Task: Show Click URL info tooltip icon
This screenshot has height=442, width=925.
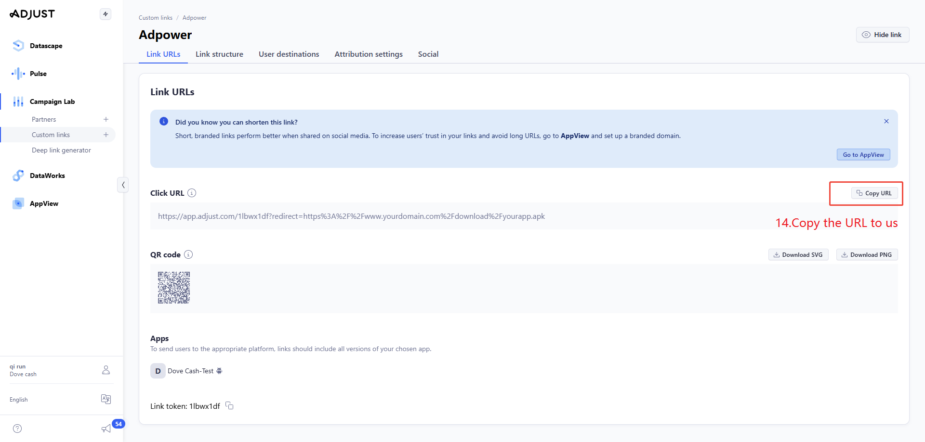Action: tap(192, 193)
